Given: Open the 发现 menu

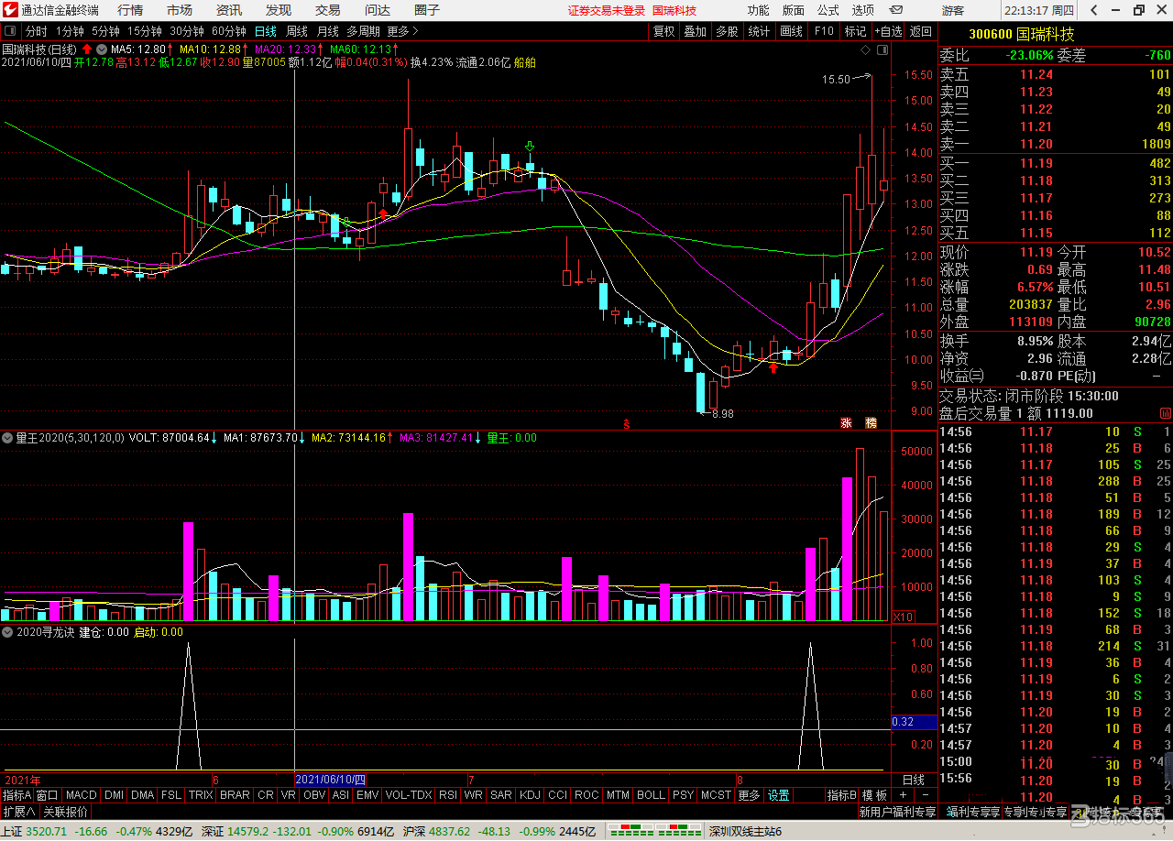Looking at the screenshot, I should [x=279, y=10].
